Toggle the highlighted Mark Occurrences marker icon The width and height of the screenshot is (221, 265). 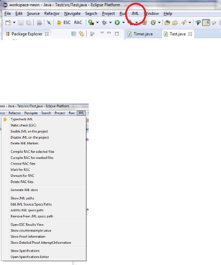pos(206,23)
